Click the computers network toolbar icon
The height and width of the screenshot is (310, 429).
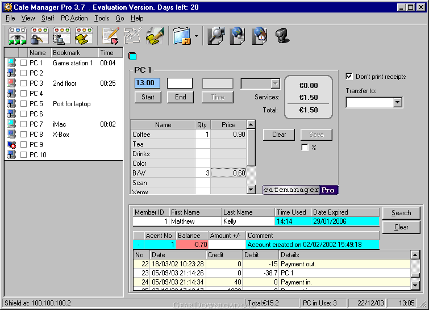[62, 36]
